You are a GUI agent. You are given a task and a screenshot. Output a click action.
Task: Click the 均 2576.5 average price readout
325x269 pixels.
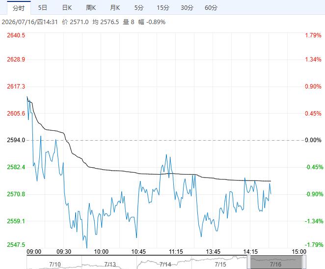pyautogui.click(x=106, y=22)
